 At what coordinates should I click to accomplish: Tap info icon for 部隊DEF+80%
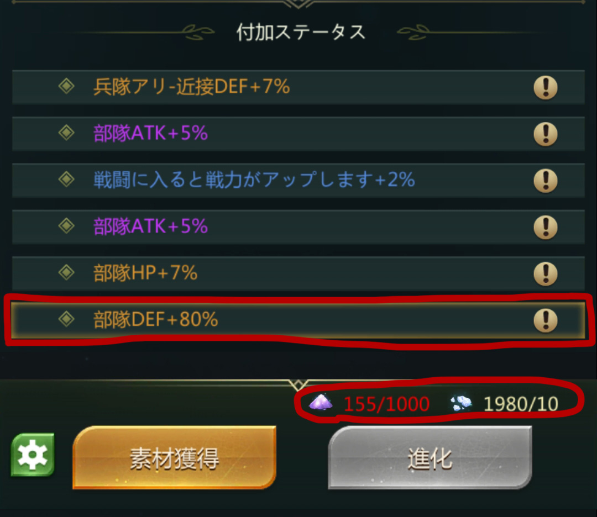click(545, 320)
